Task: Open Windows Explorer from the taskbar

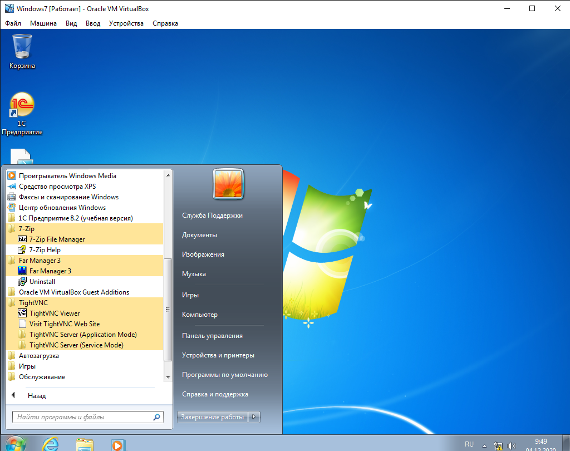Action: tap(84, 444)
